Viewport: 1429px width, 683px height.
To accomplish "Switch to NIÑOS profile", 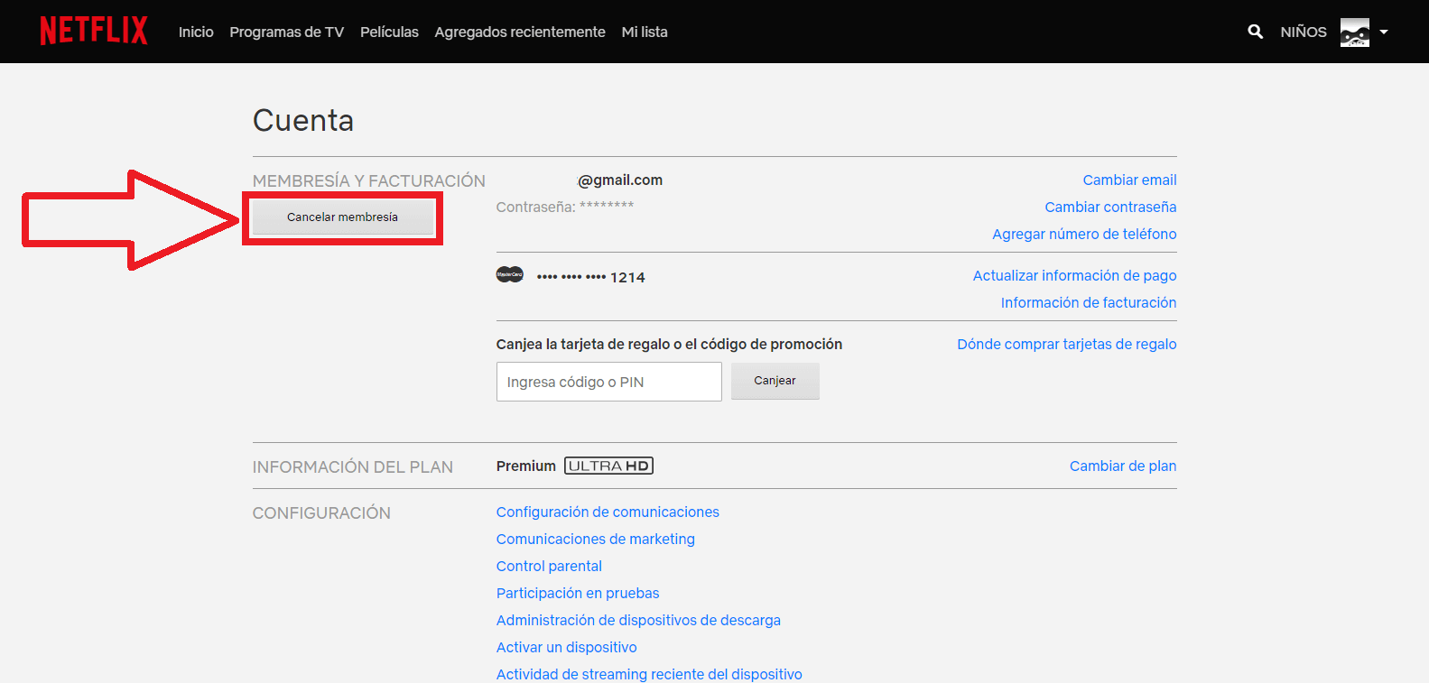I will click(1304, 32).
